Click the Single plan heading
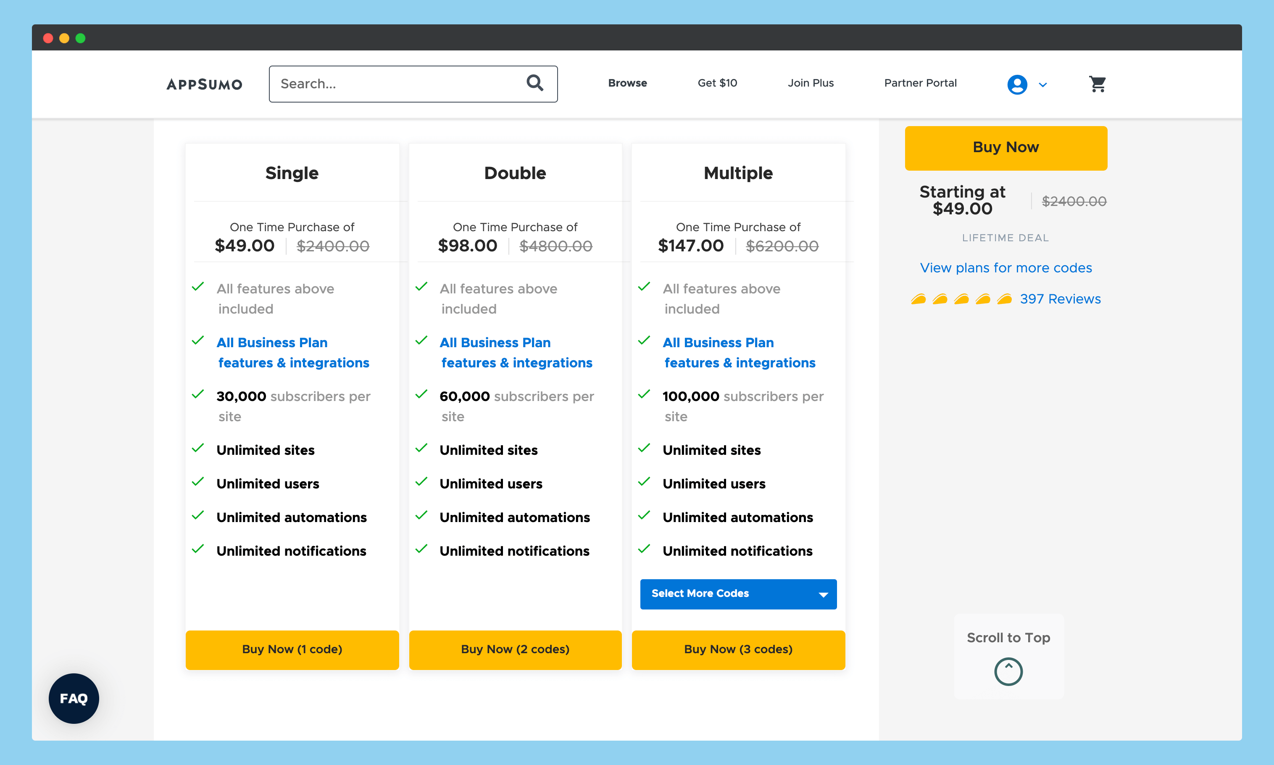1274x765 pixels. click(x=292, y=173)
